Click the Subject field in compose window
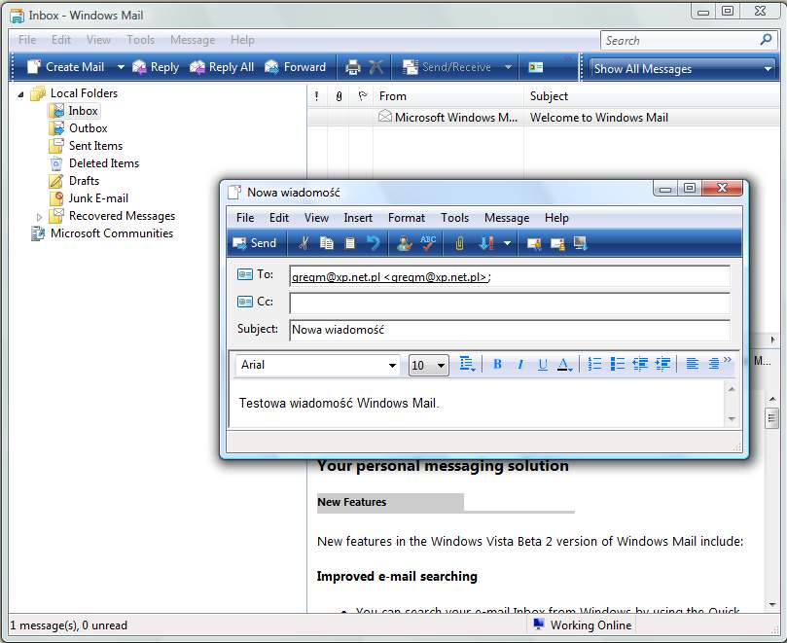Screen dimensions: 787x643 tap(510, 330)
